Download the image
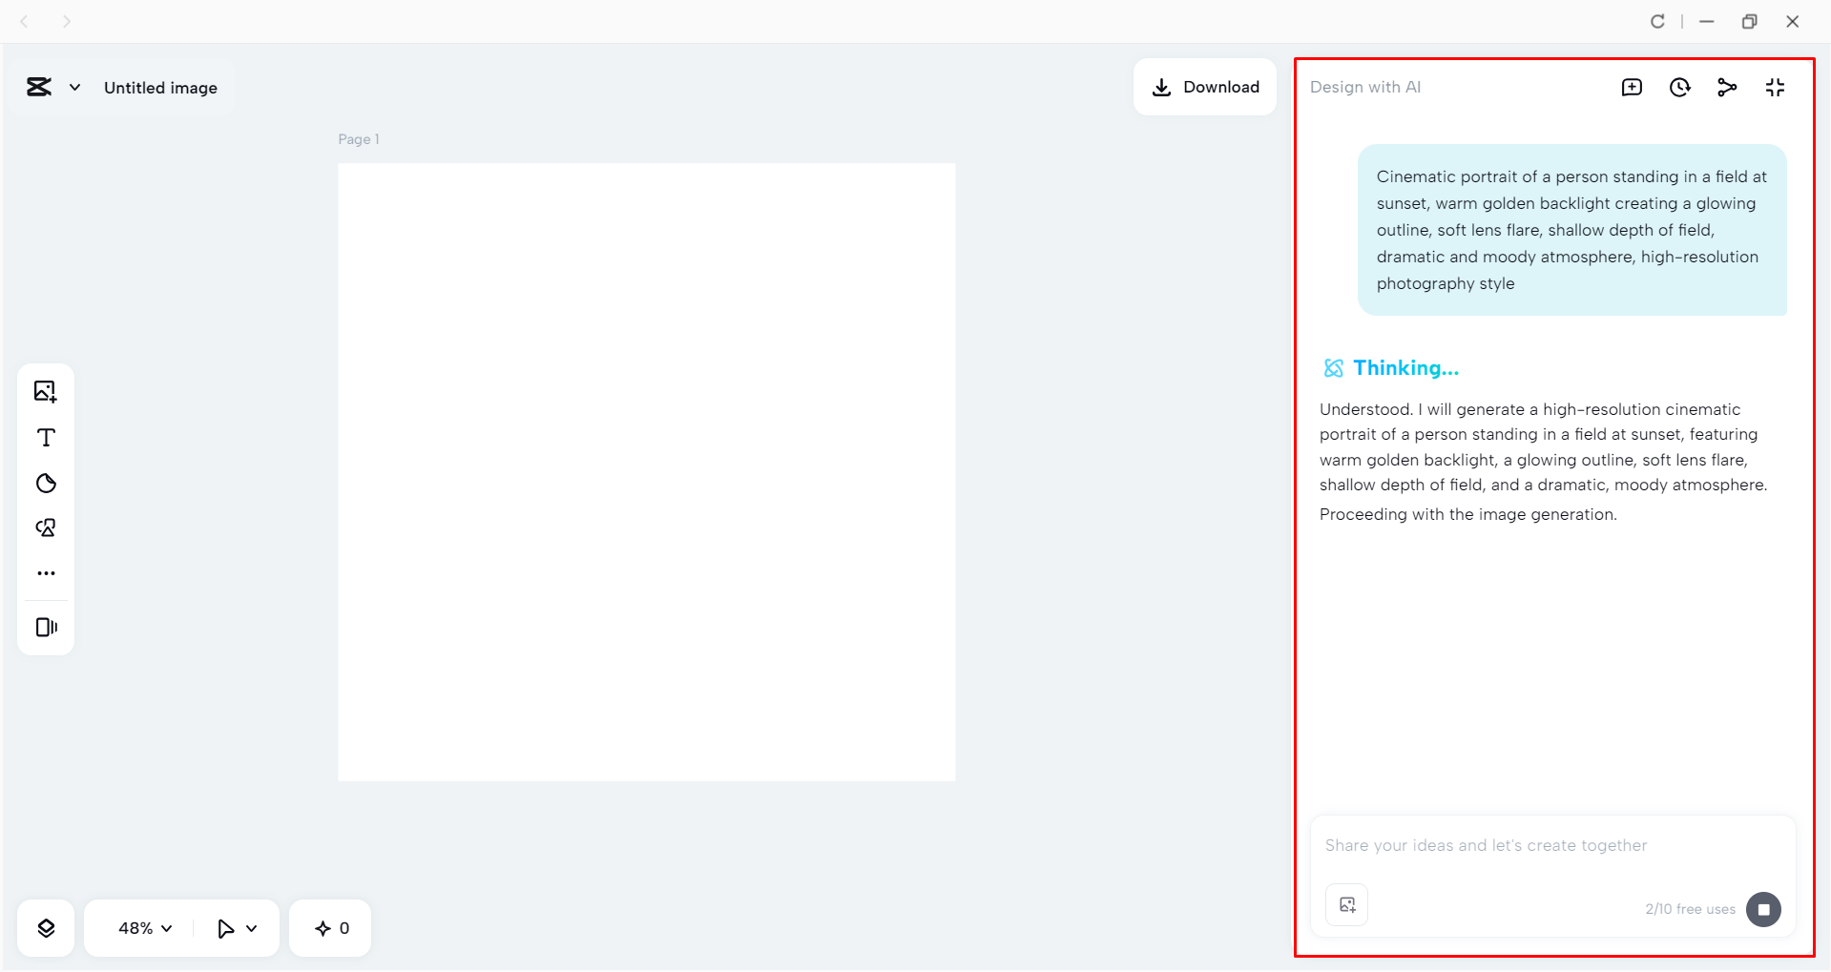 tap(1205, 87)
